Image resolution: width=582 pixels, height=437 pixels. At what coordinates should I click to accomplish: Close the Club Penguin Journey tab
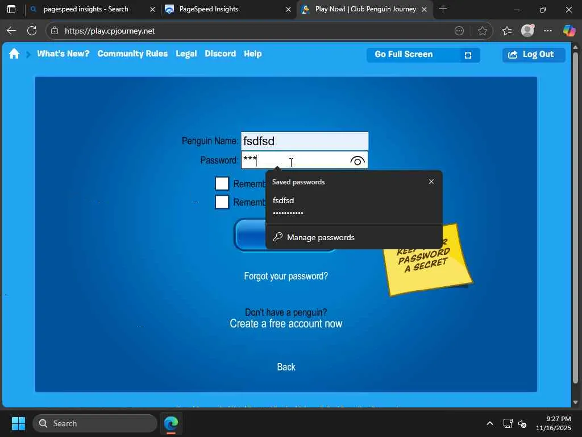(x=424, y=9)
